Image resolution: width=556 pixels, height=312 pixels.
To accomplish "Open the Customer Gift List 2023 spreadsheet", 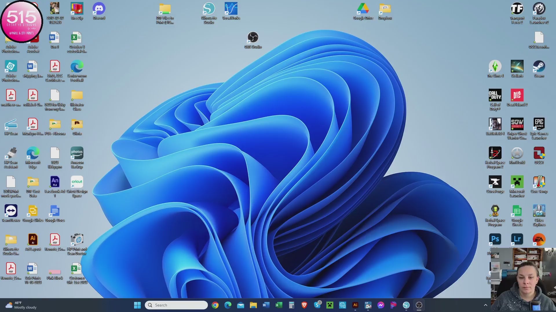I will [77, 269].
